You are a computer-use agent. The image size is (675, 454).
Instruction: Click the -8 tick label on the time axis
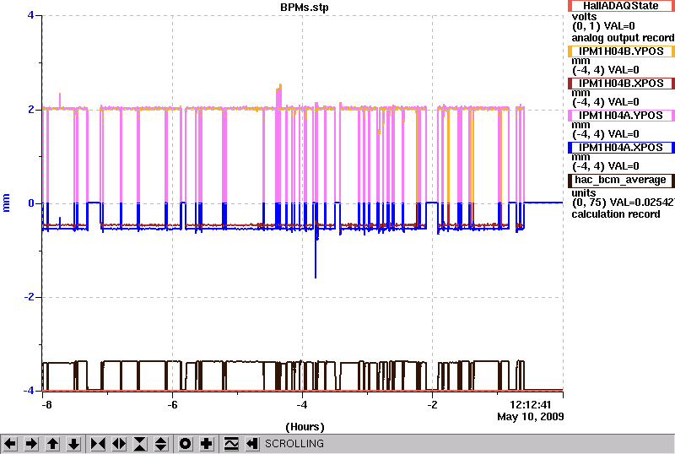(46, 405)
